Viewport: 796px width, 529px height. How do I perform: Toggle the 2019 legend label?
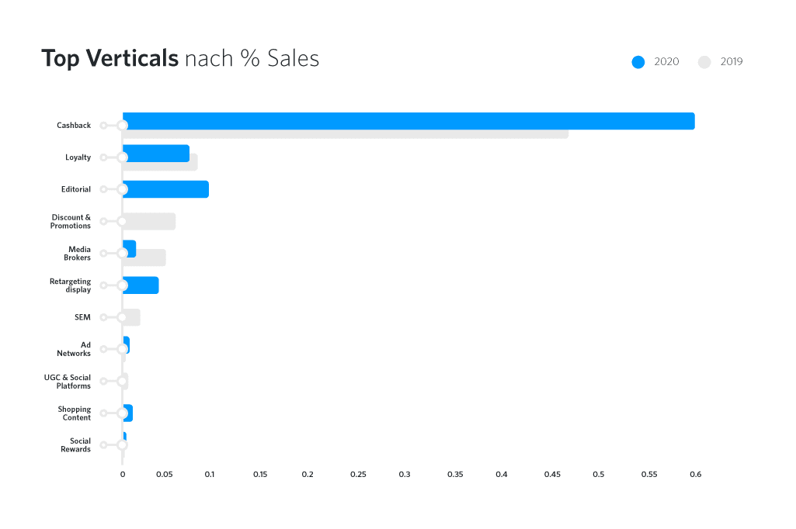(732, 62)
